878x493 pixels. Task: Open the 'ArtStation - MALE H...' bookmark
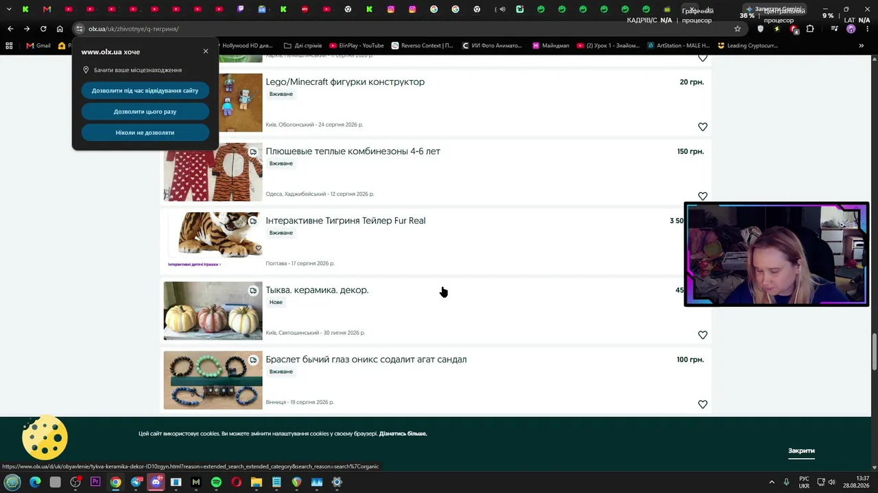pos(678,46)
